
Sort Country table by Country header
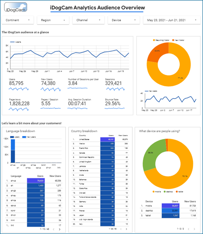[82, 136]
